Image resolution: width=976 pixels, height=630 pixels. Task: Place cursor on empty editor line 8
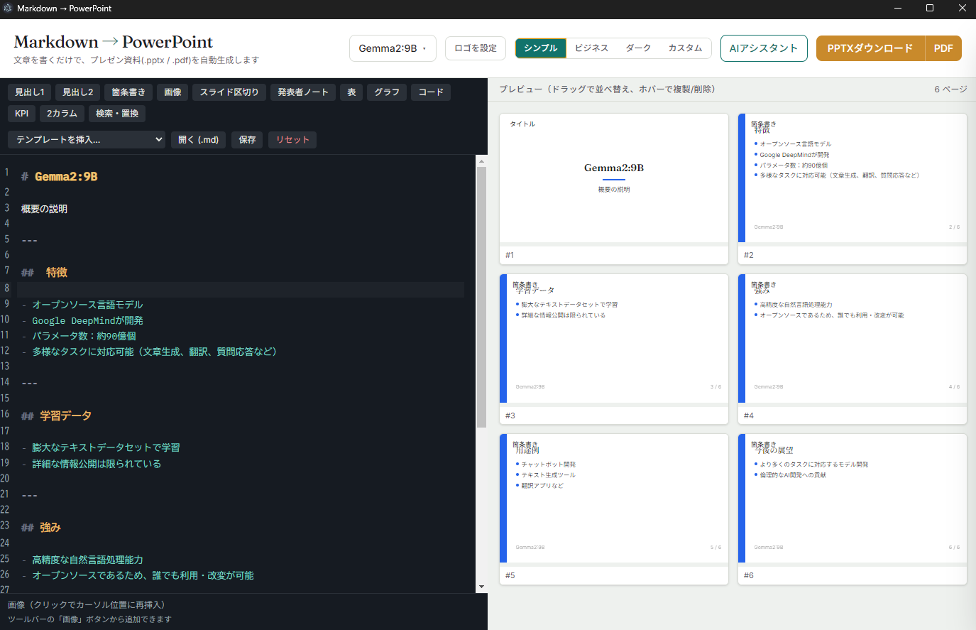(x=241, y=289)
